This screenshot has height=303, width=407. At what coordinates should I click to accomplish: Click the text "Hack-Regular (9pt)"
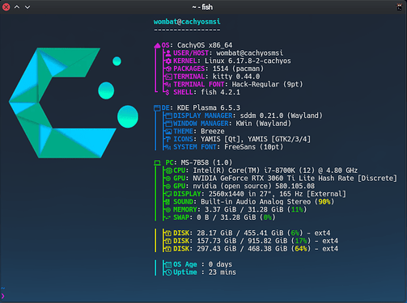(267, 84)
